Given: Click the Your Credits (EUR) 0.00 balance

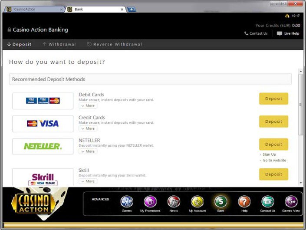Looking at the screenshot, I should pos(278,26).
